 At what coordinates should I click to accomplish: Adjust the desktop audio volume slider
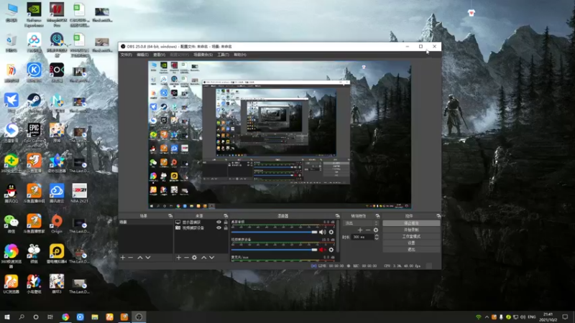pyautogui.click(x=274, y=232)
